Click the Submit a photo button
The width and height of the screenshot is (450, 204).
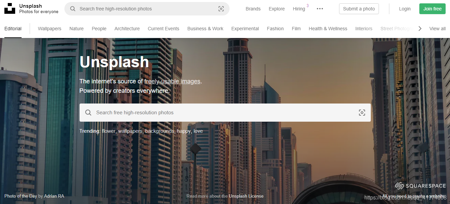pyautogui.click(x=359, y=9)
